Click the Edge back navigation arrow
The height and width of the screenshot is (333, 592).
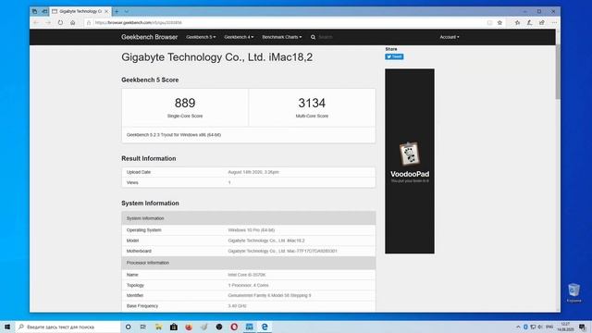36,22
